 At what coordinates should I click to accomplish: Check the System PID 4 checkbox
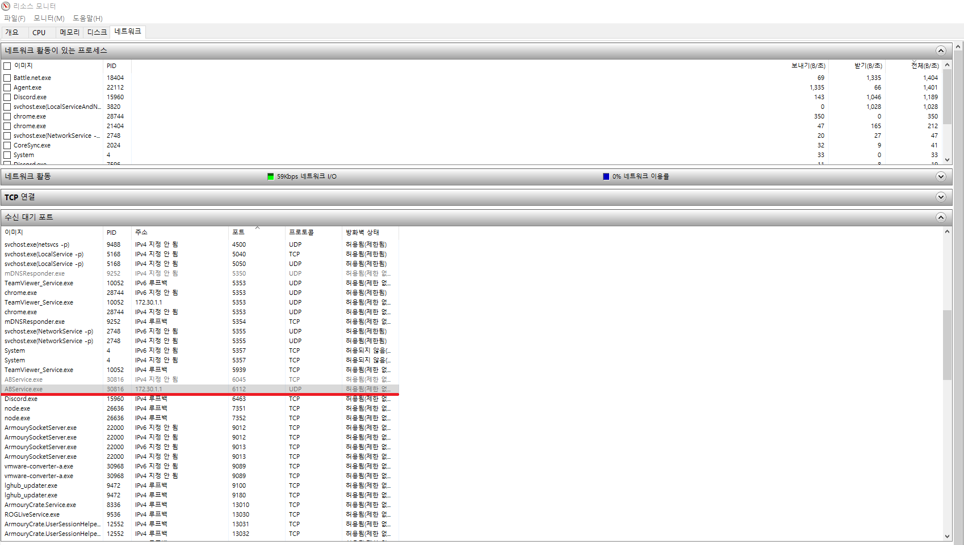(x=7, y=155)
